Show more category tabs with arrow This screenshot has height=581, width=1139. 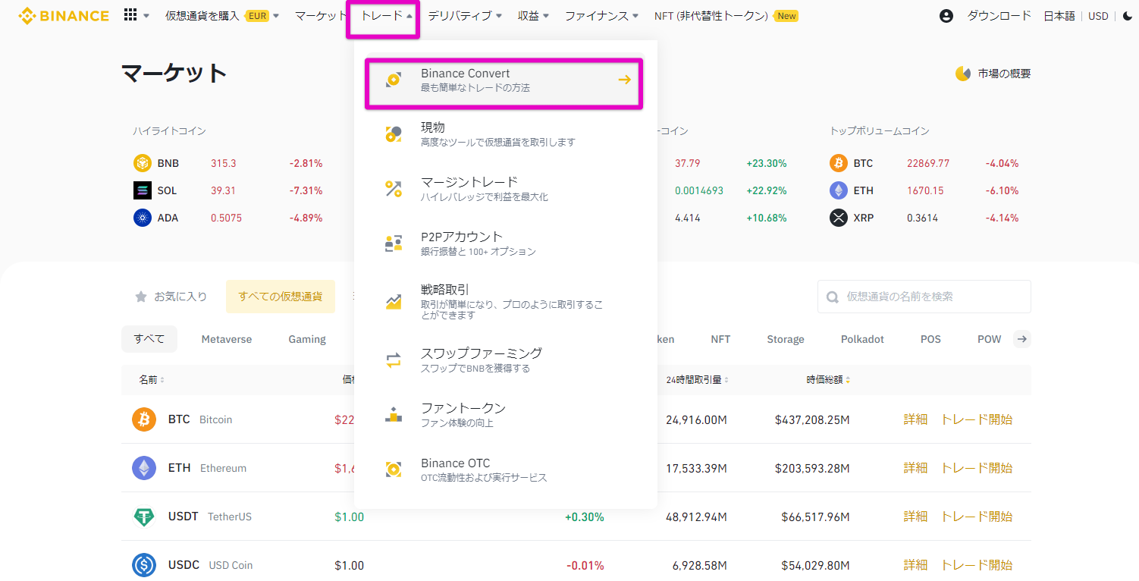point(1022,339)
